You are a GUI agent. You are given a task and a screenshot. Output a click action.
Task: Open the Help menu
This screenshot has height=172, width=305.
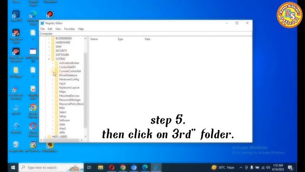coord(81,29)
